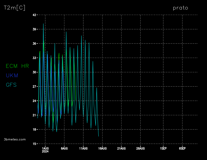
Task: Click the 21AUG date tick label
Action: (121, 148)
